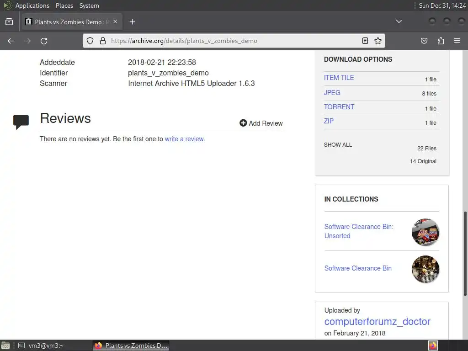Select Plants vs Zombies taskbar window button
The image size is (468, 351).
point(131,346)
